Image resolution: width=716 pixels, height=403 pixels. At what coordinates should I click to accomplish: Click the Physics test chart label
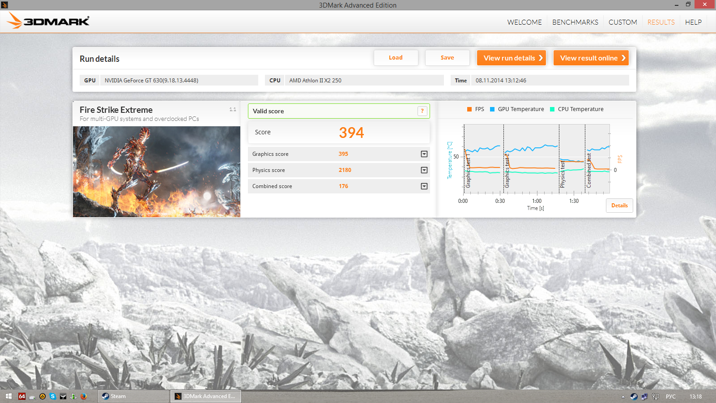pyautogui.click(x=563, y=174)
